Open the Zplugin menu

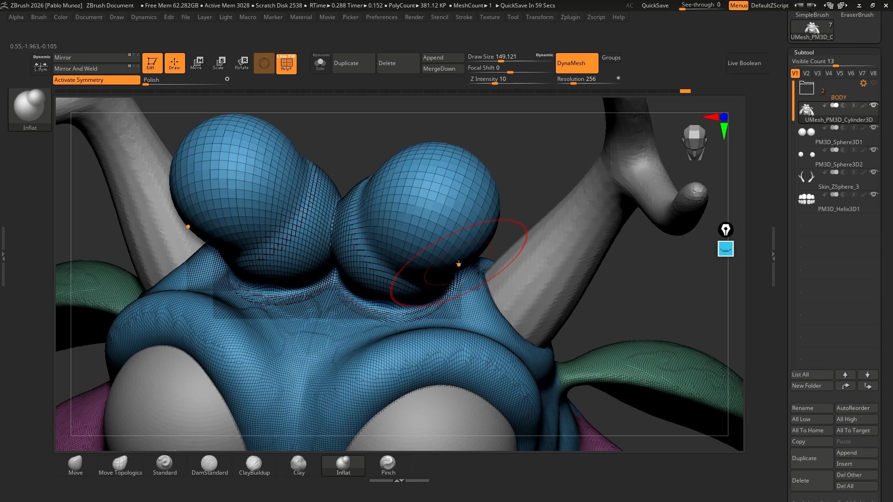pyautogui.click(x=570, y=17)
